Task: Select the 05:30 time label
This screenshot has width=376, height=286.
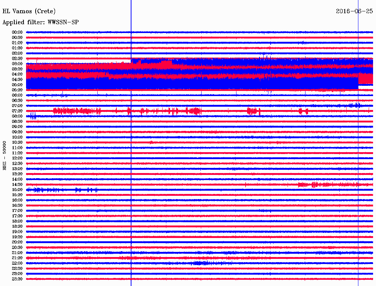Action: [17, 90]
